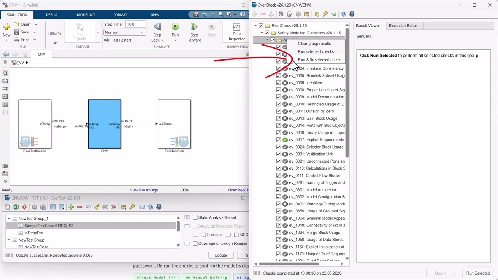
Task: Click the EverCheck tree horizontal scrollbar
Action: [x=289, y=264]
